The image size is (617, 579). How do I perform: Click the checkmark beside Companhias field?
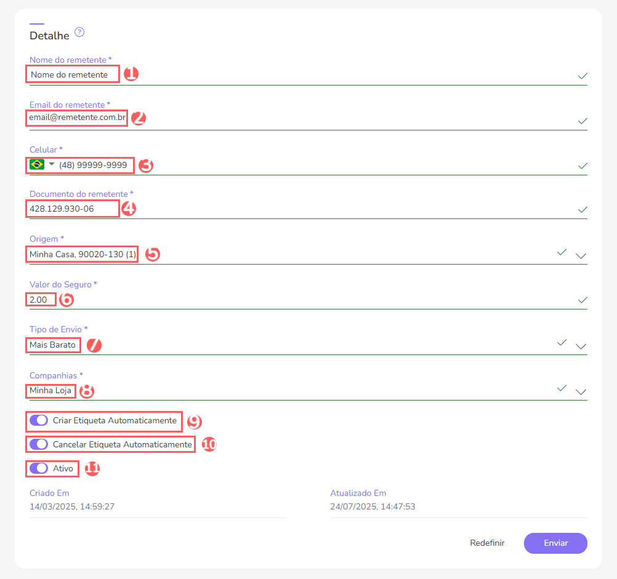(x=562, y=388)
